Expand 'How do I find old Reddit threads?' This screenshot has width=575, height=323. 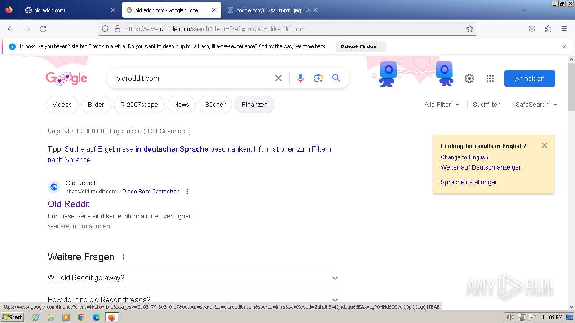(194, 299)
